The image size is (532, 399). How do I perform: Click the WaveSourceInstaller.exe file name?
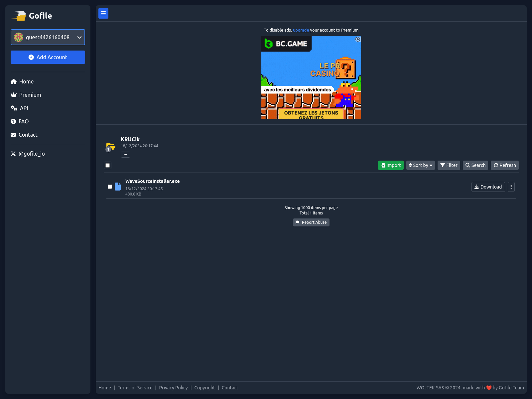pyautogui.click(x=152, y=181)
